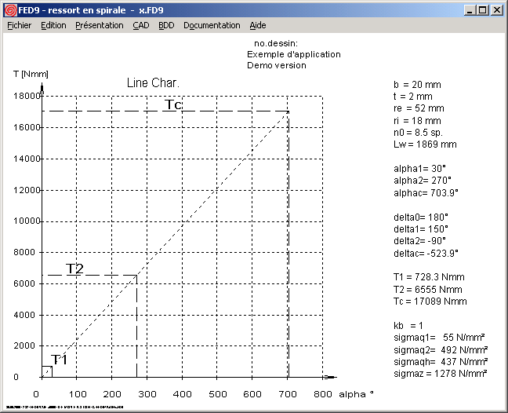Screen dimensions: 508x413
Task: Click the 'alpha °' x-axis label
Action: [356, 393]
